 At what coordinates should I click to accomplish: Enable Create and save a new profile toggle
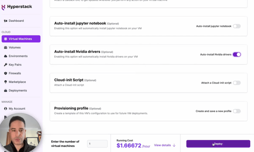[237, 111]
